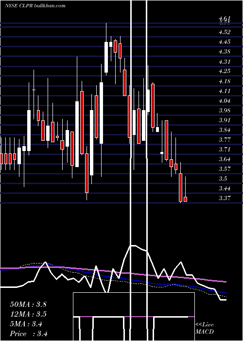Click the 3.84 price axis label
This screenshot has width=243, height=341.
tap(225, 130)
